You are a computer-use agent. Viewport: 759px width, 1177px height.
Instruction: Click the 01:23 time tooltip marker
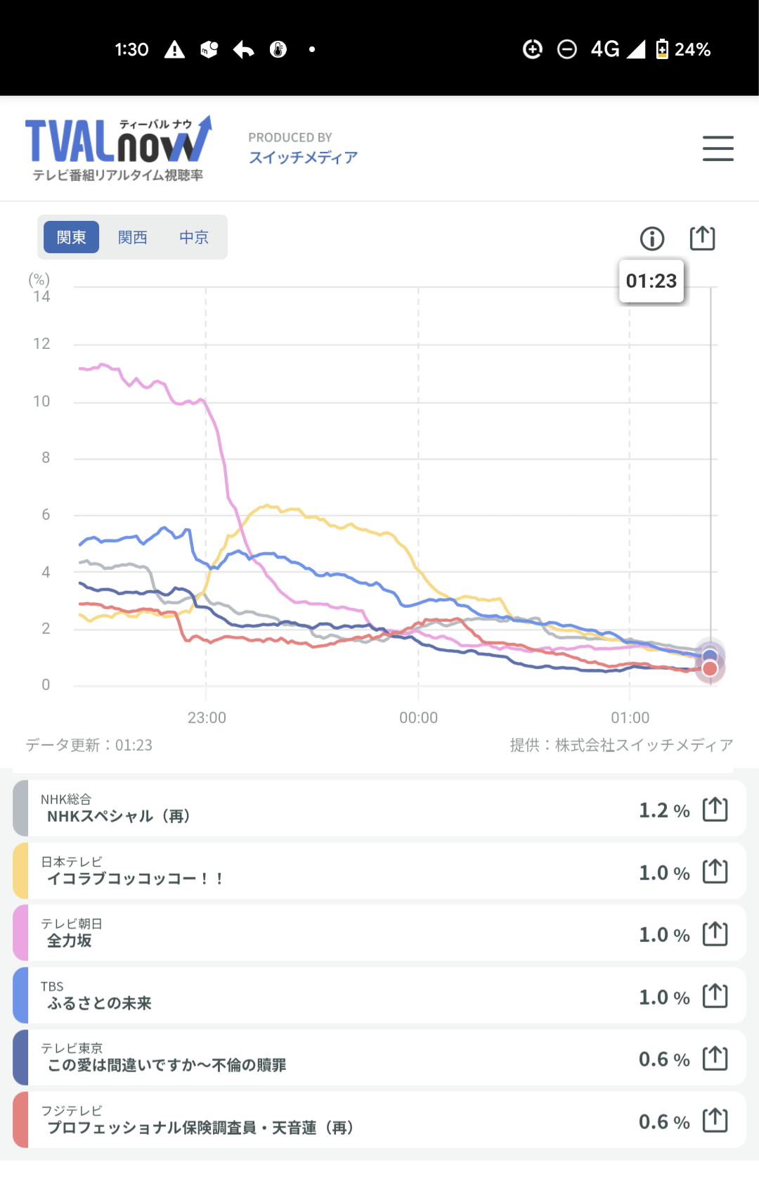[651, 281]
